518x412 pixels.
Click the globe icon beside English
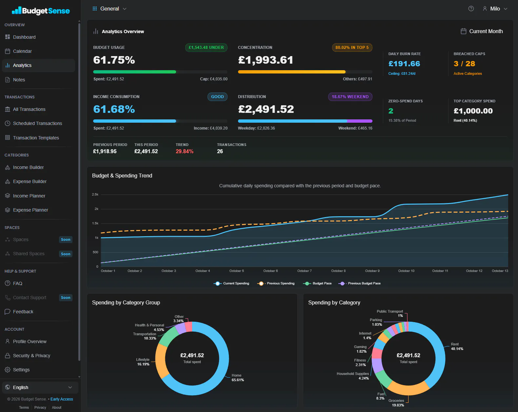(x=8, y=387)
